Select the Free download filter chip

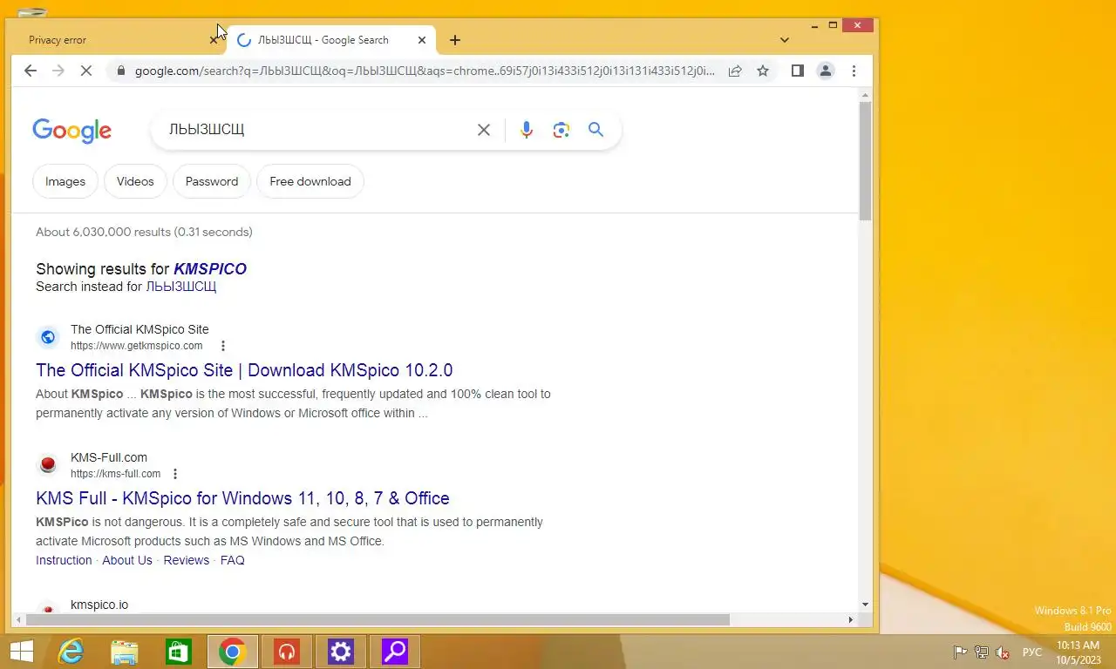coord(310,181)
